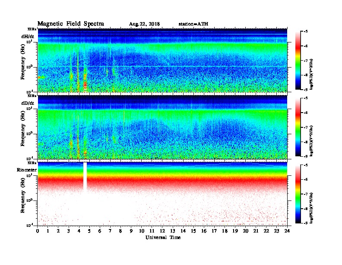
Task: Click the "-6" tick on Riometer color bar
Action: pos(306,179)
